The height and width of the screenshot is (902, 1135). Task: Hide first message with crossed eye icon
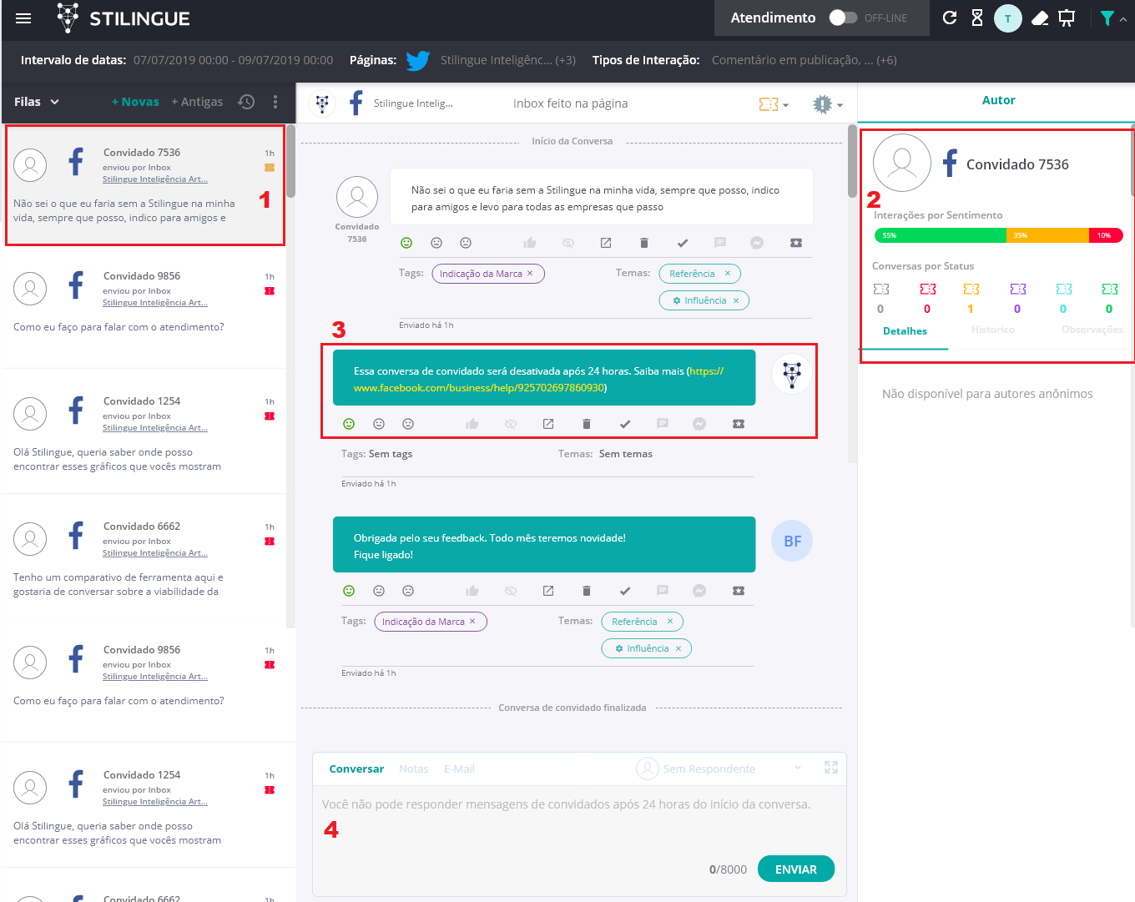tap(568, 243)
